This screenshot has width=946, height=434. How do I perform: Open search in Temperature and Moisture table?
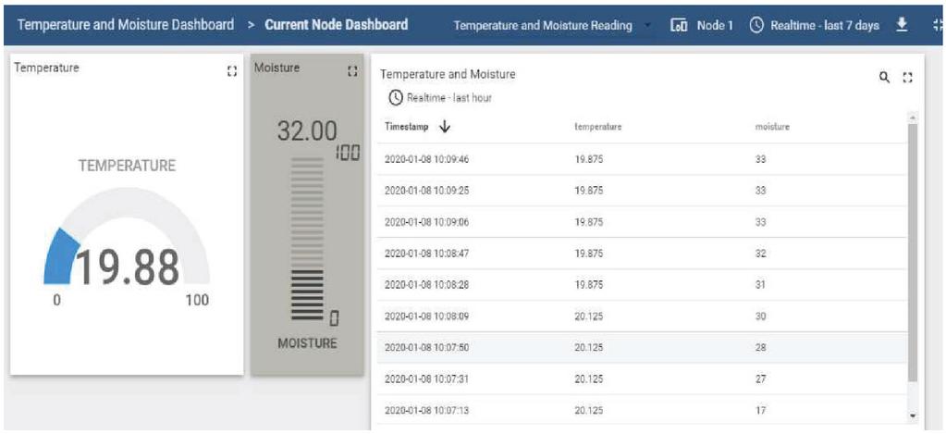point(883,78)
